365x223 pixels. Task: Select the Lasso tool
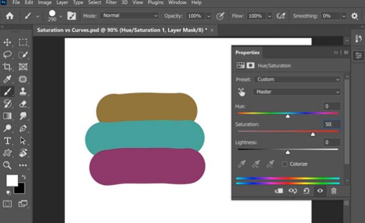7,55
